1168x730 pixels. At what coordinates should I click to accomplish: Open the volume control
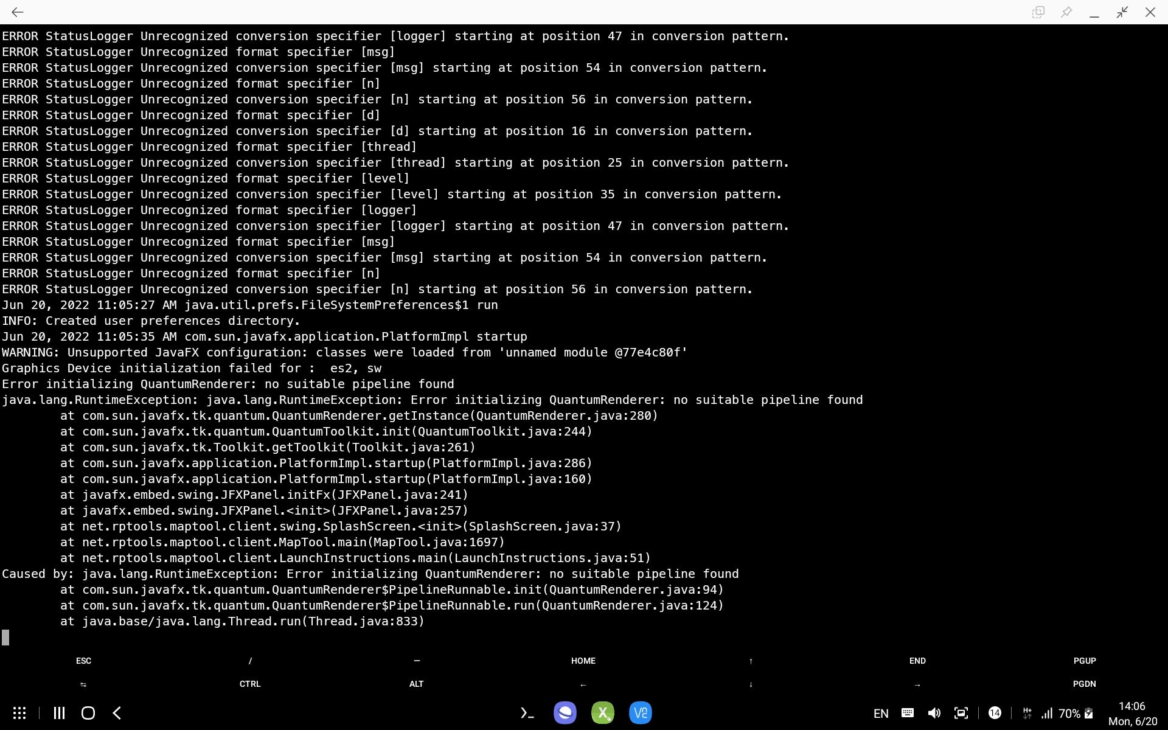pos(934,713)
